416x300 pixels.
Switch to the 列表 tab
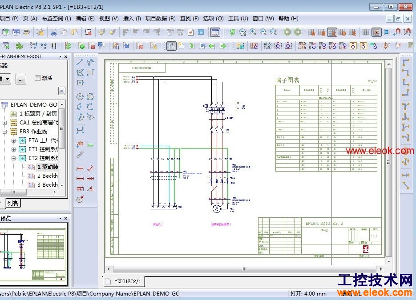pos(12,203)
